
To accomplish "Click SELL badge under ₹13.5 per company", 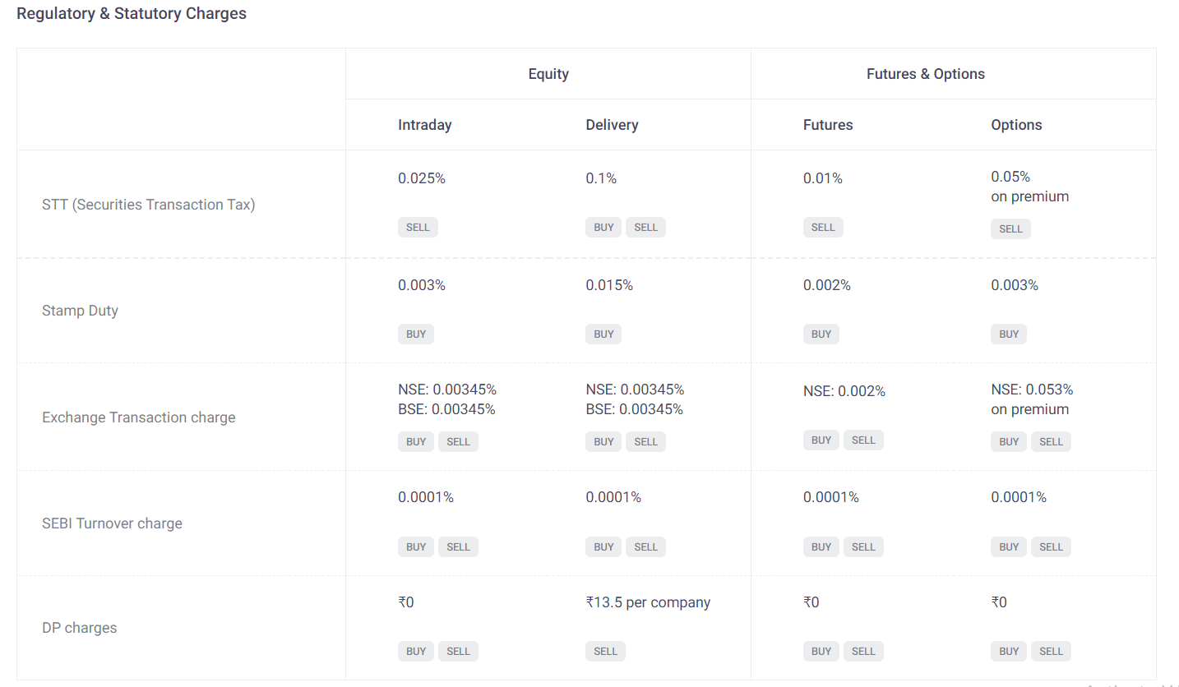I will click(605, 652).
